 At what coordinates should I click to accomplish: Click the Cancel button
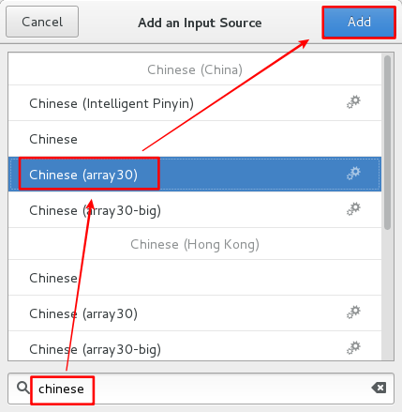point(42,22)
